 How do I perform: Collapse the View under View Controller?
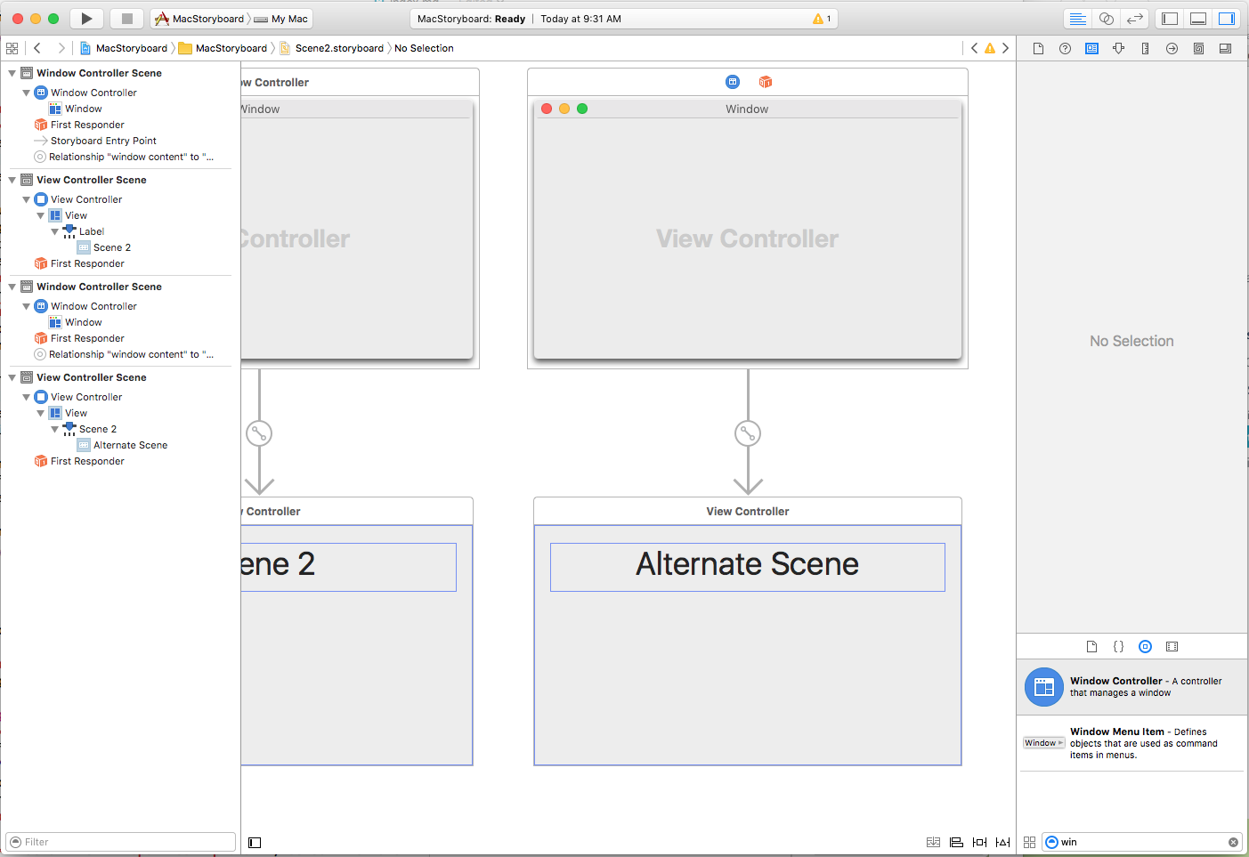(40, 214)
